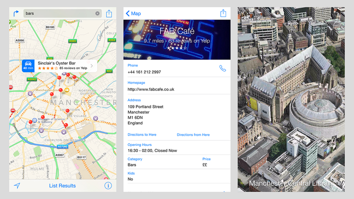
Task: Tap purple tram station icon near Northern Quarter left
Action: pyautogui.click(x=30, y=93)
